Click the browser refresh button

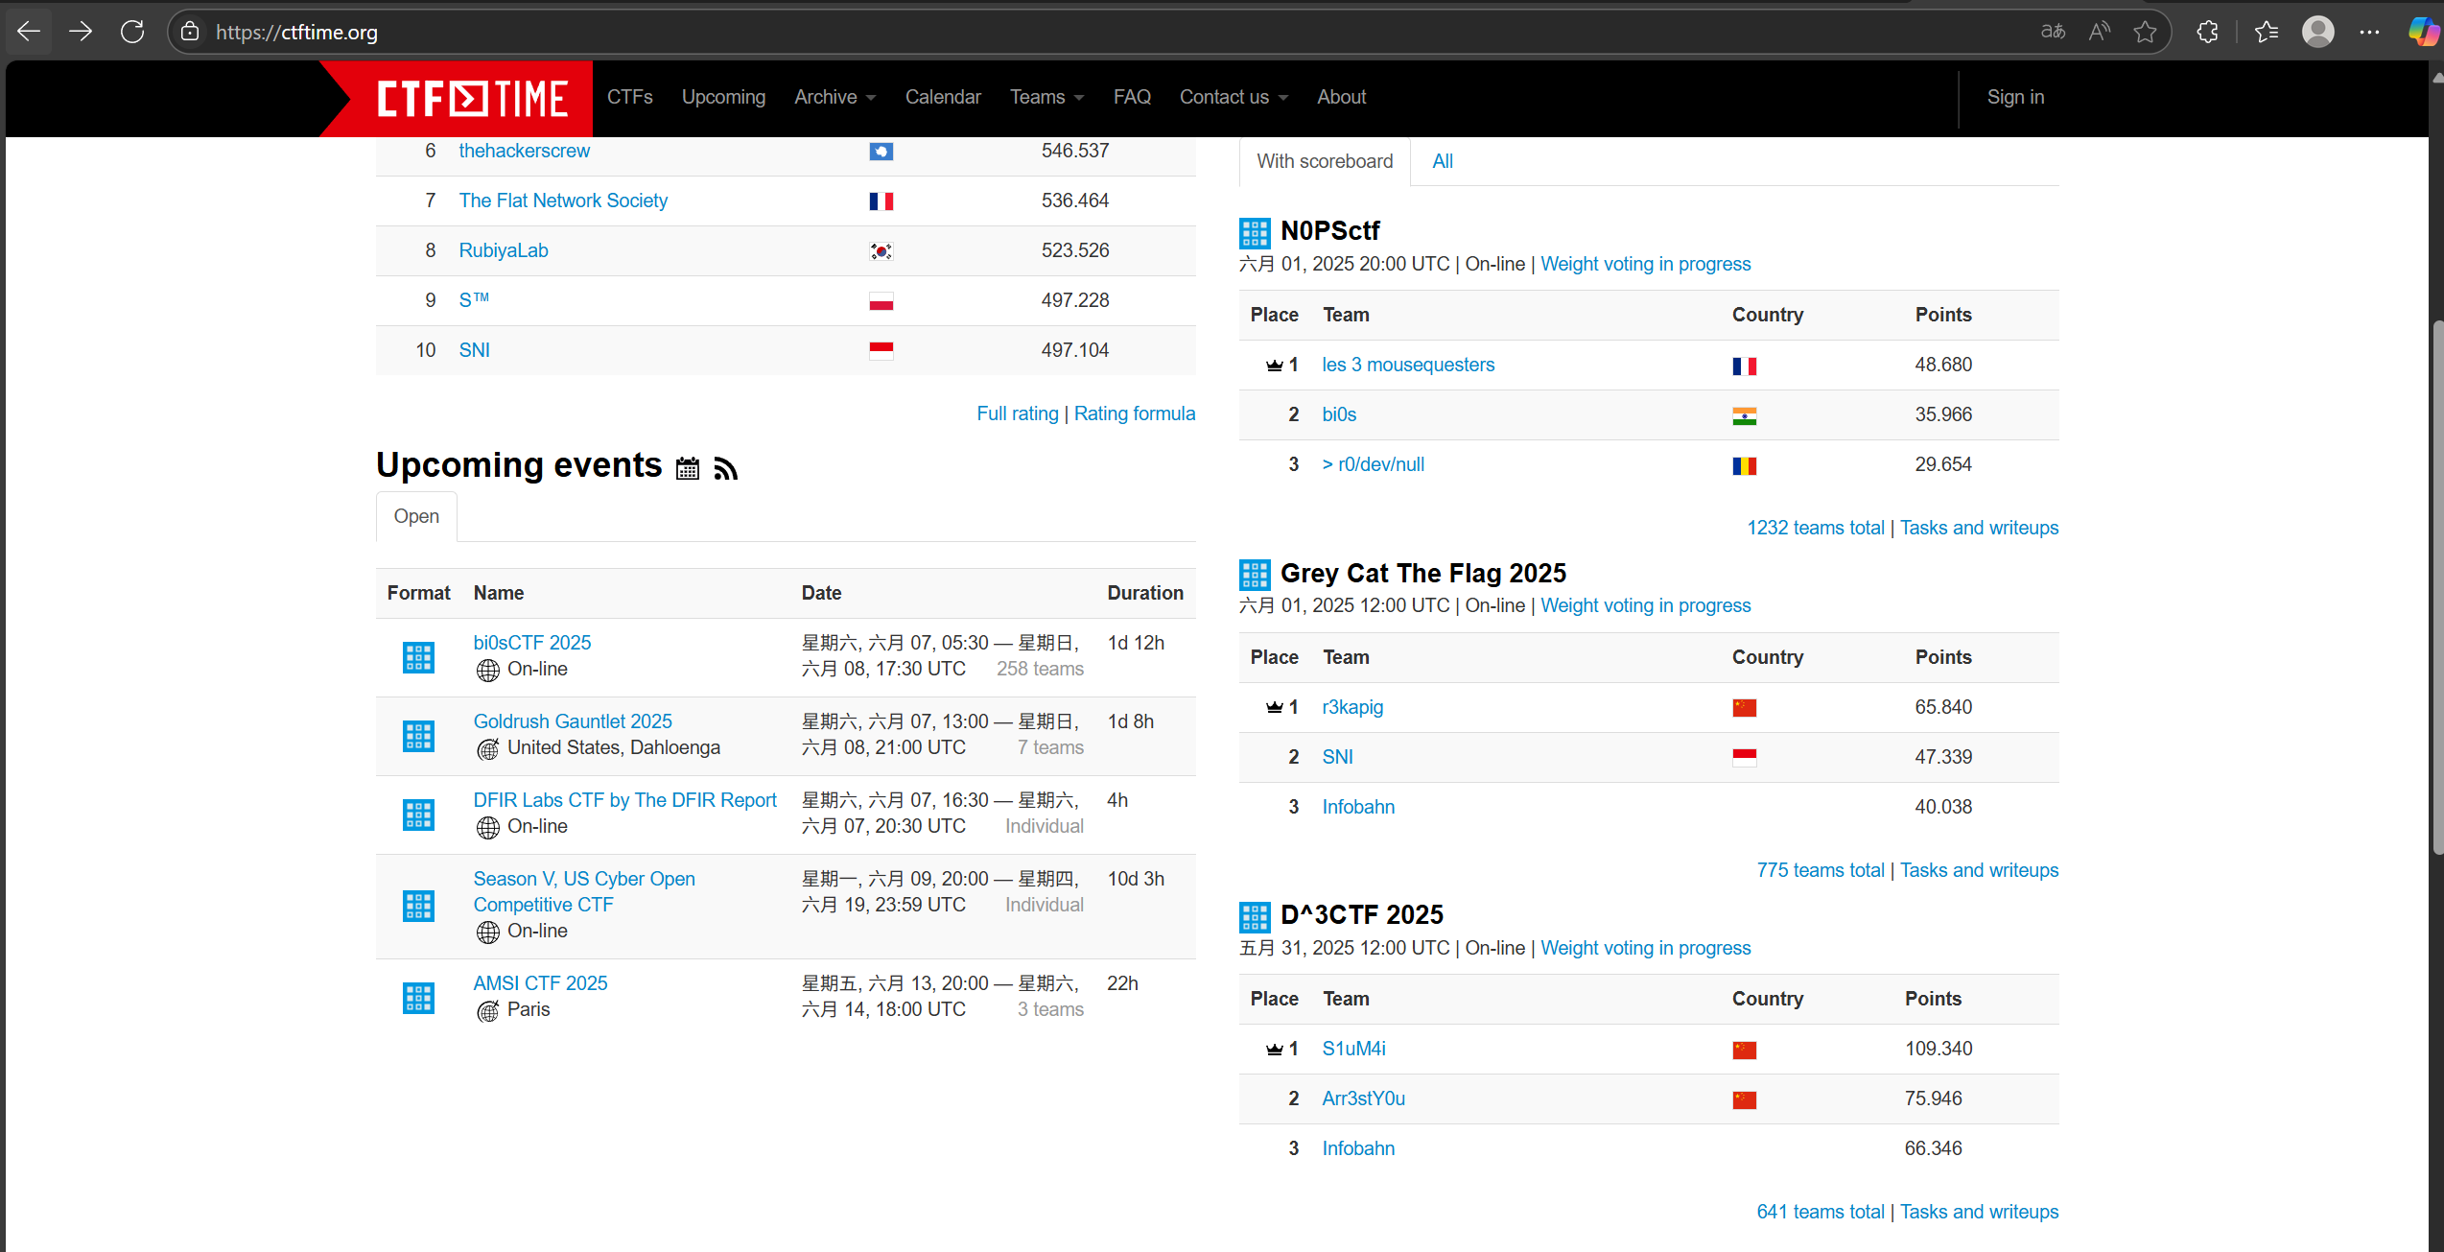pos(132,32)
